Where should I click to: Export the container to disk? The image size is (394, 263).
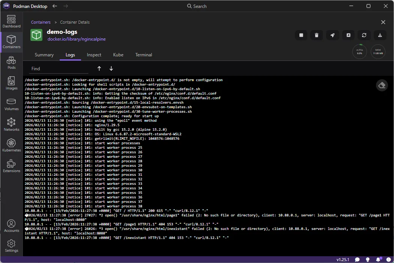pyautogui.click(x=380, y=35)
